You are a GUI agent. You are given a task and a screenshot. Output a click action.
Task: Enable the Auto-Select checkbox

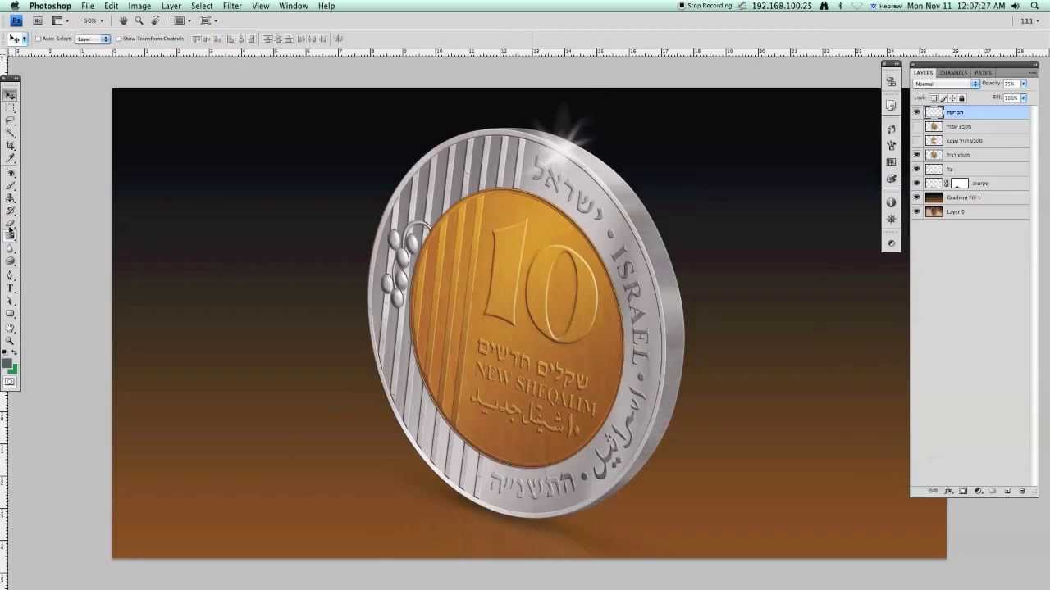coord(38,39)
